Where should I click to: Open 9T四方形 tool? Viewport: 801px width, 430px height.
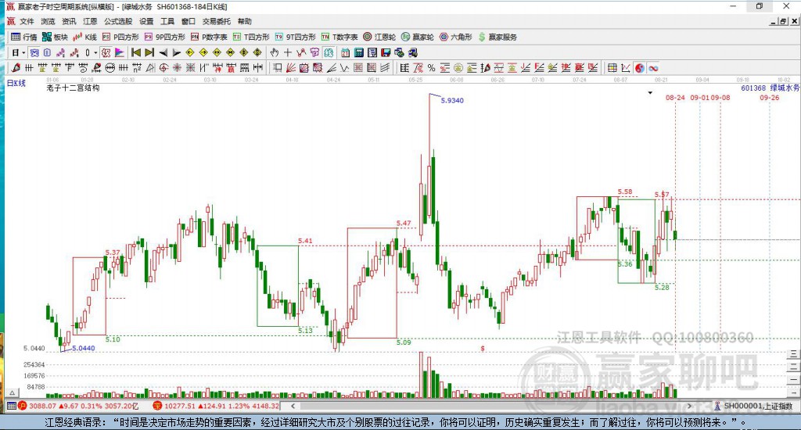click(295, 37)
